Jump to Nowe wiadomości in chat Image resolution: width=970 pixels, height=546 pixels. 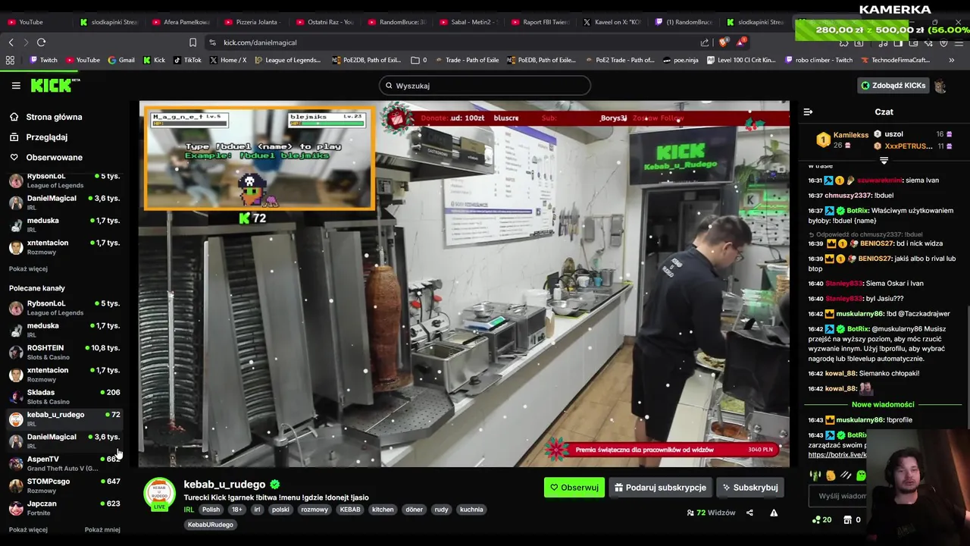883,404
